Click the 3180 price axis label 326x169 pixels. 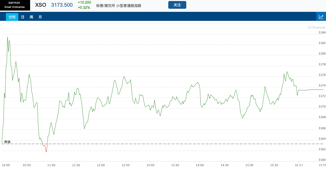pyautogui.click(x=322, y=54)
